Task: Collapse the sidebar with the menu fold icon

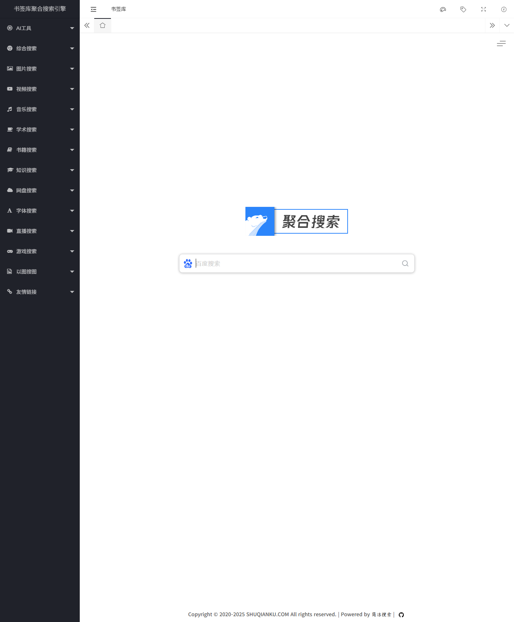Action: coord(94,9)
